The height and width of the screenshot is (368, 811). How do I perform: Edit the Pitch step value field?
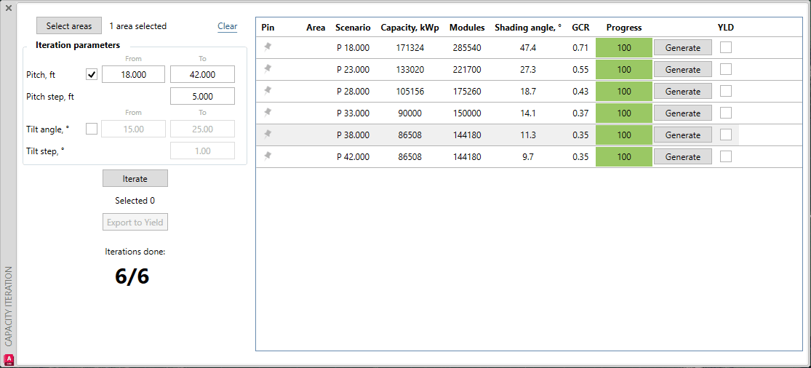[x=202, y=96]
